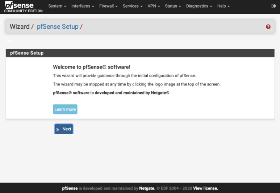This screenshot has height=193, width=280.
Task: Click the pfSense Setup panel header
Action: (x=140, y=53)
